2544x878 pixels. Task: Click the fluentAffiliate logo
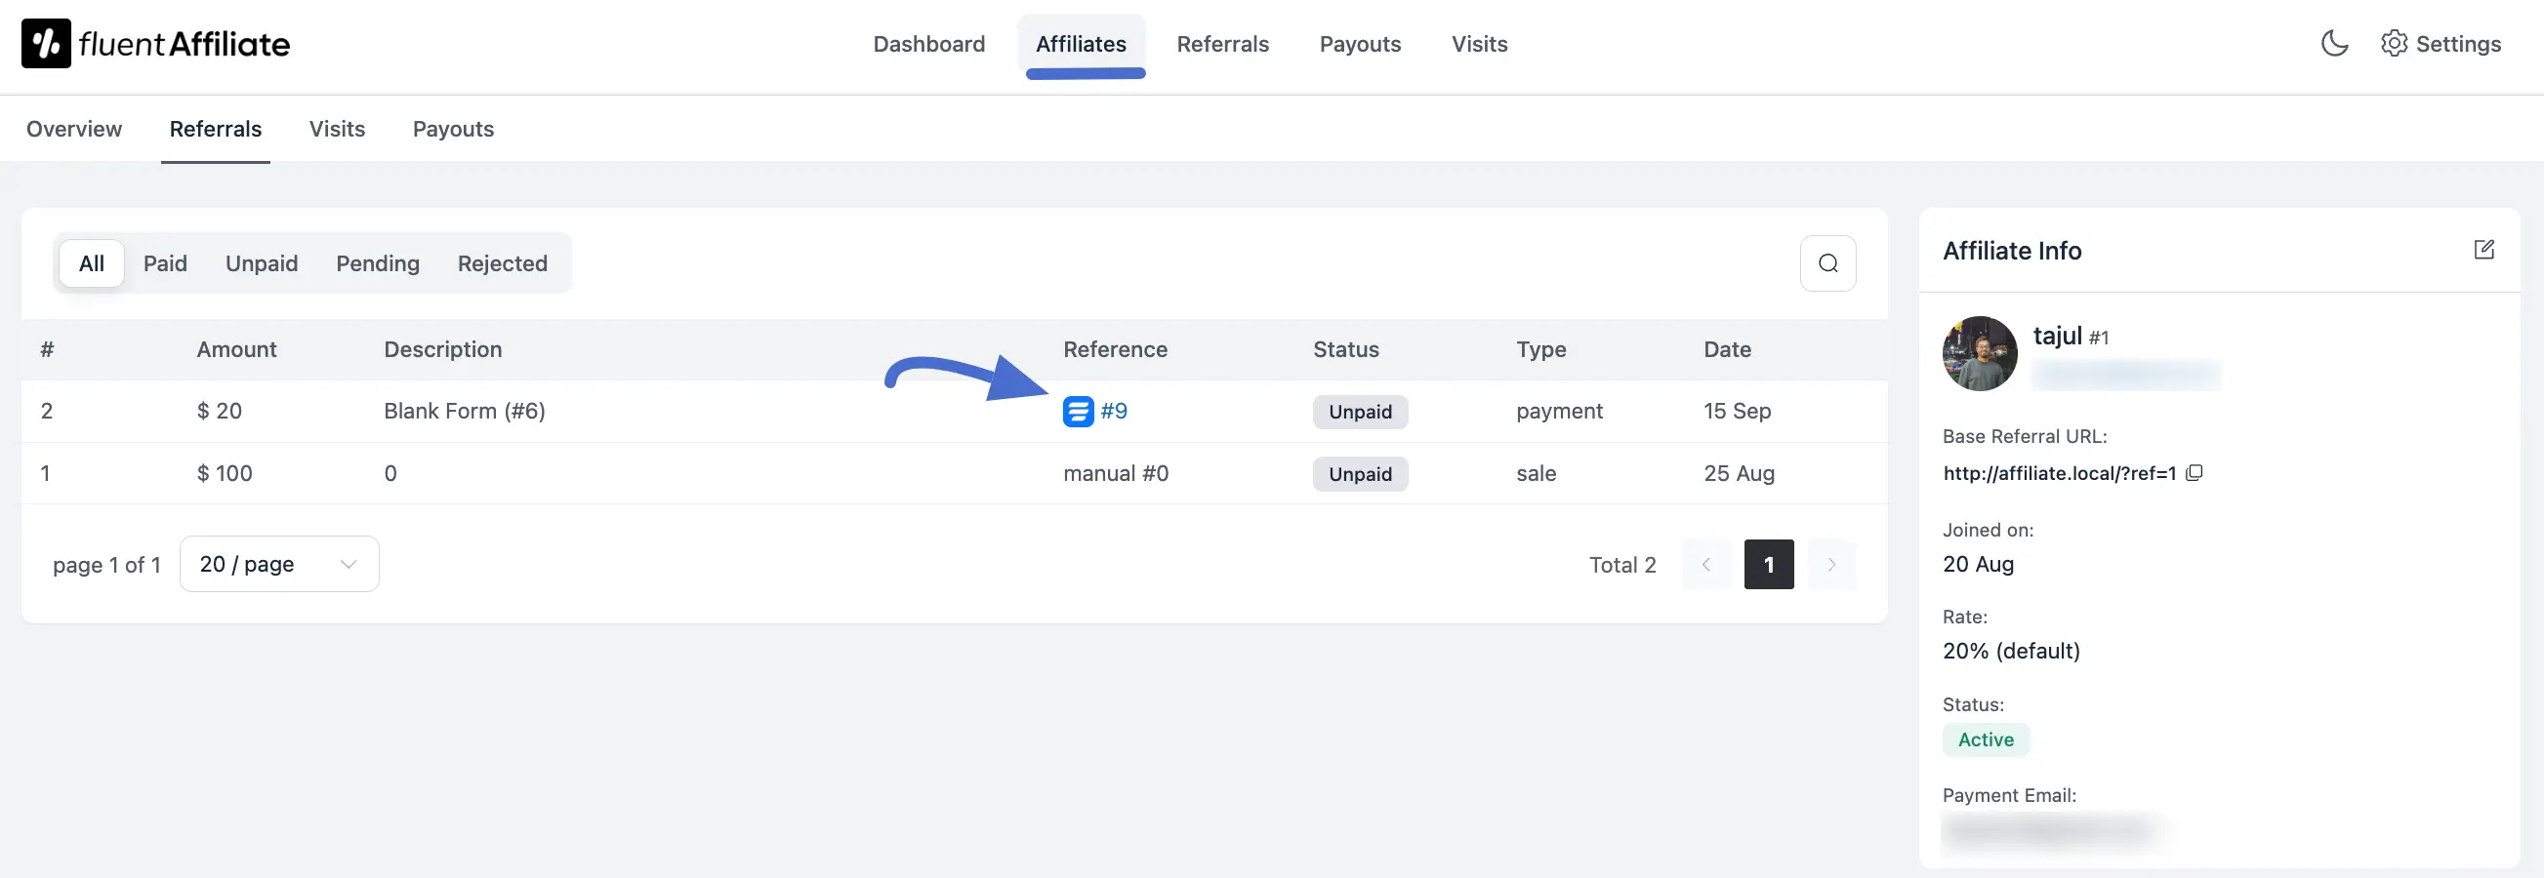coord(154,43)
